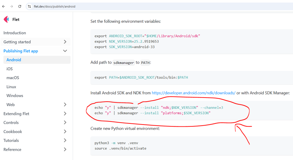Expand the Cookbook section chevron
This screenshot has height=160, width=293.
coord(65,132)
